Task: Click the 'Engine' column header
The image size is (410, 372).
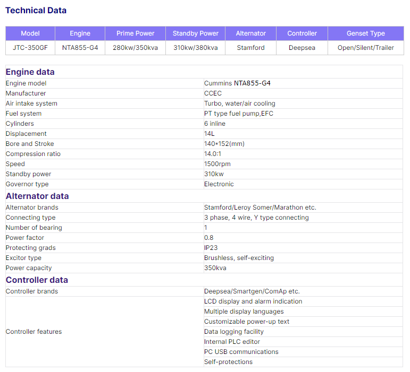Action: 80,33
